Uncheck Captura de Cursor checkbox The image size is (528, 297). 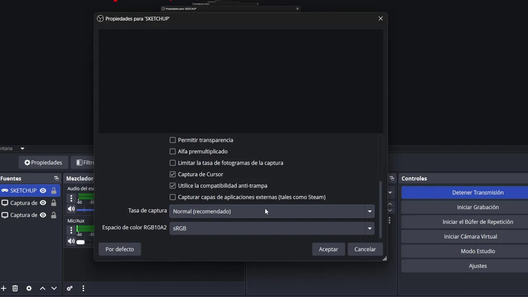click(173, 174)
